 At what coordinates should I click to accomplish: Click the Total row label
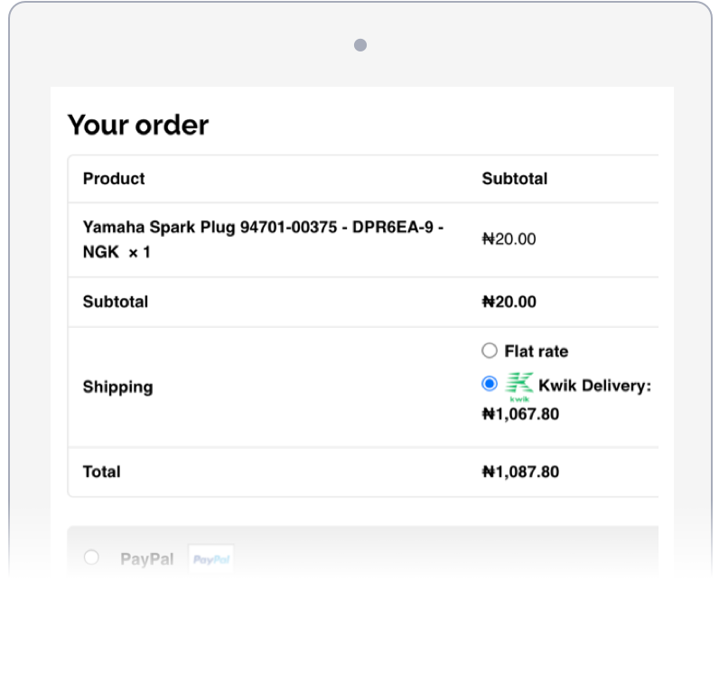tap(101, 472)
